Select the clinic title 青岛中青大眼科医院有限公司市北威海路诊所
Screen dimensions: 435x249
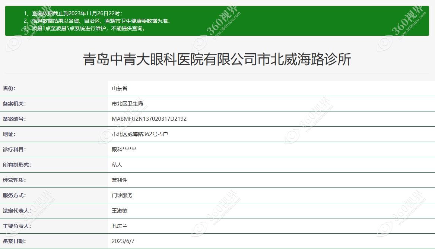(217, 59)
